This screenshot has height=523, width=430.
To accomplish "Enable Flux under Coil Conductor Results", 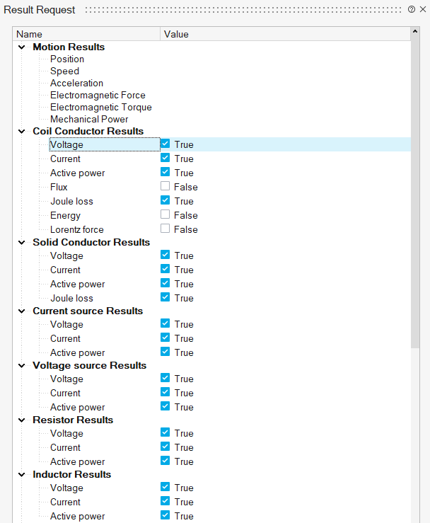I will 165,187.
